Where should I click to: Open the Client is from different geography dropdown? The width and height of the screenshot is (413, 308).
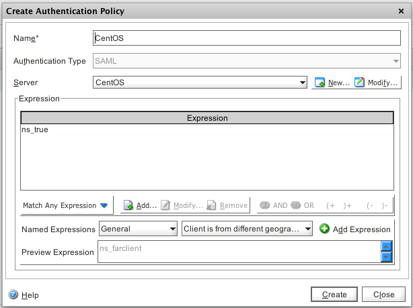point(247,229)
